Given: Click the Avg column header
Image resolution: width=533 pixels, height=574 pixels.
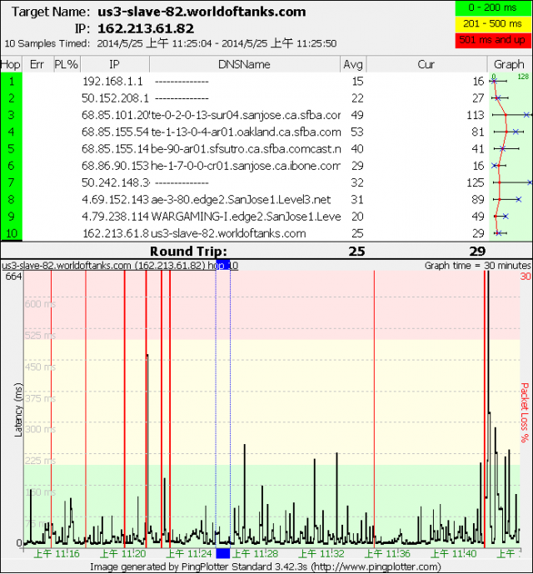Looking at the screenshot, I should click(353, 64).
